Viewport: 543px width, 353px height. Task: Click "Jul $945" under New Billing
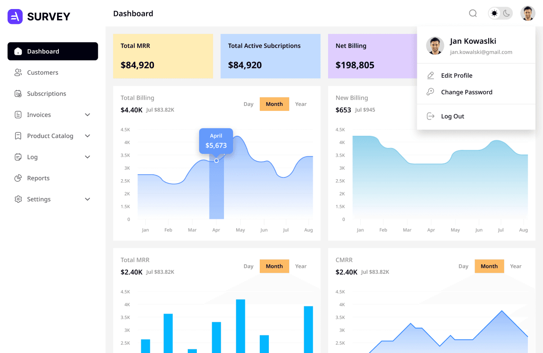[365, 110]
